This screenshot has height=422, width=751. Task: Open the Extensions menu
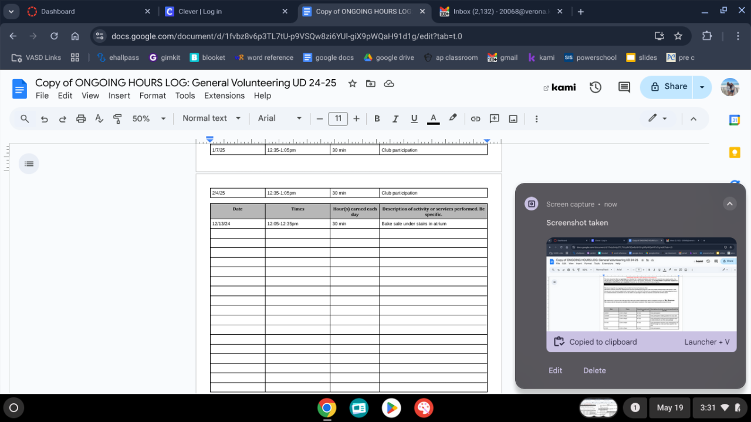(224, 96)
